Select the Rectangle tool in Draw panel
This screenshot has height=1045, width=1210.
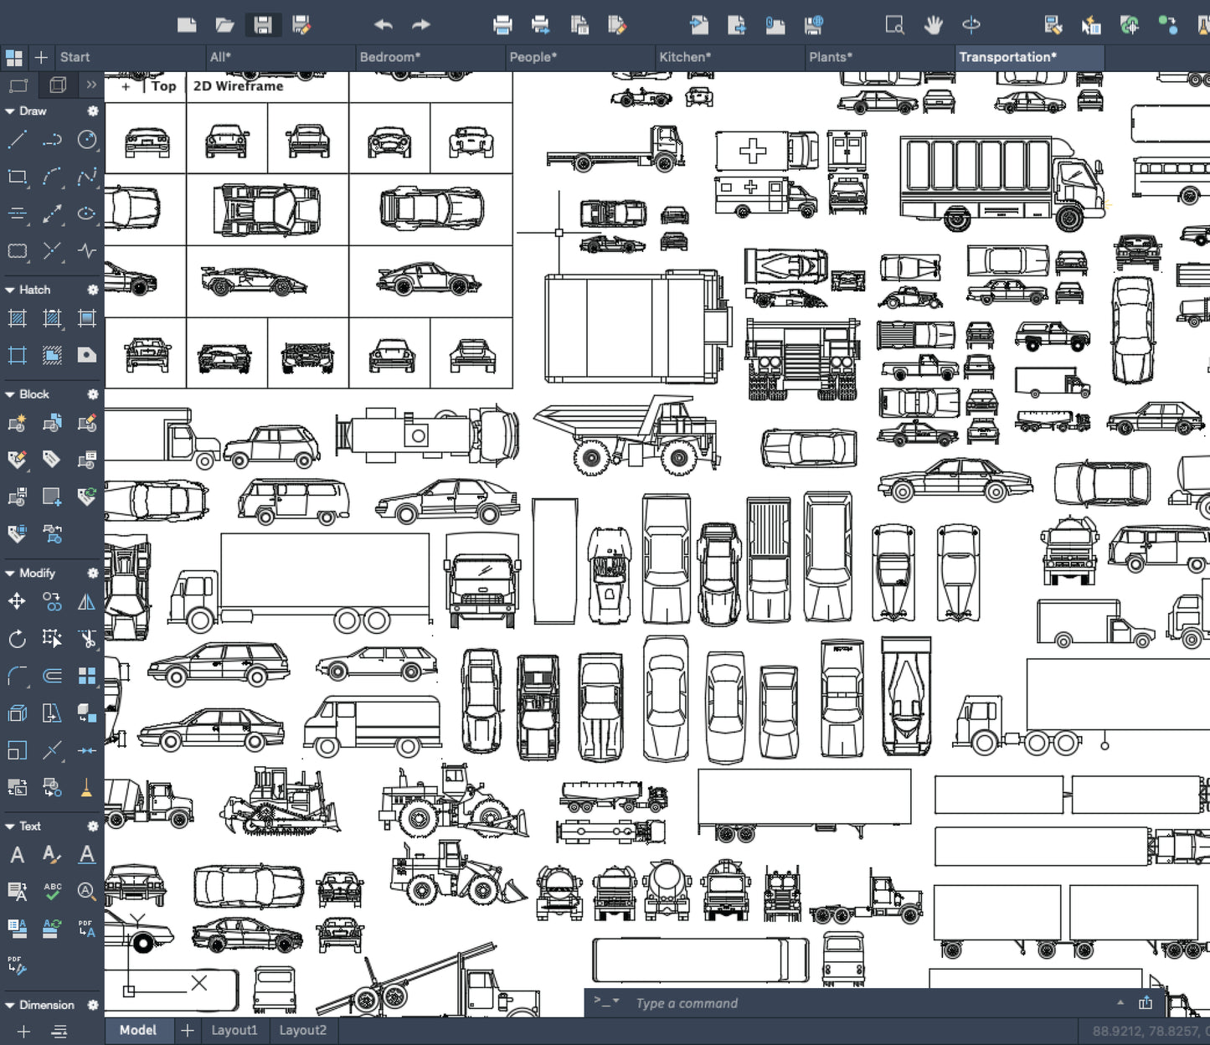click(x=17, y=177)
